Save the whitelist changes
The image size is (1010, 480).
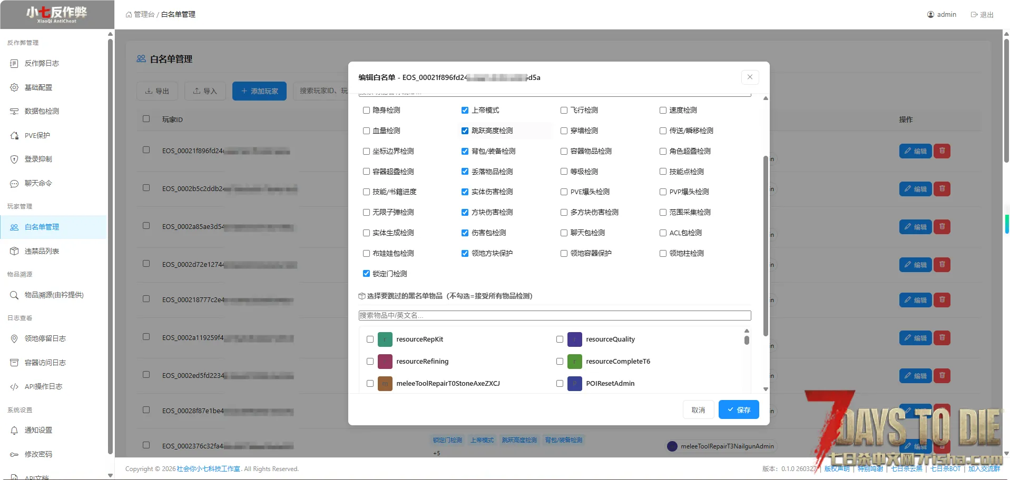(738, 410)
